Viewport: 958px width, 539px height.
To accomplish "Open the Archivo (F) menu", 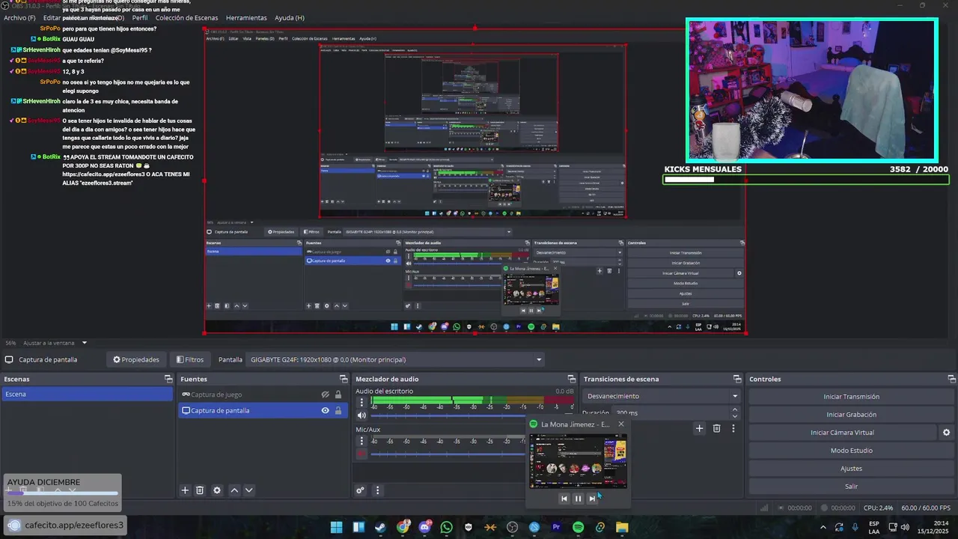I will point(19,17).
